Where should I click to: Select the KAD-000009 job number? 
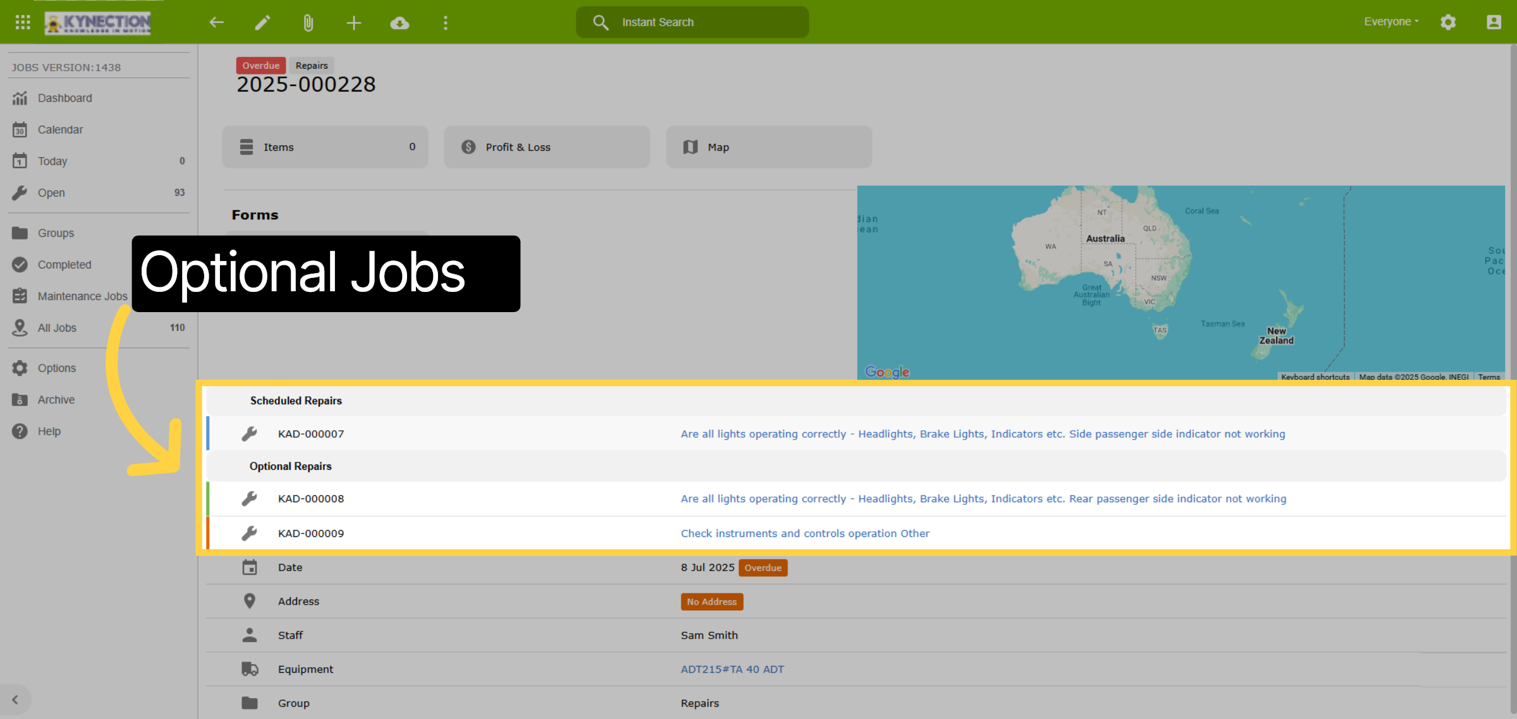(311, 533)
